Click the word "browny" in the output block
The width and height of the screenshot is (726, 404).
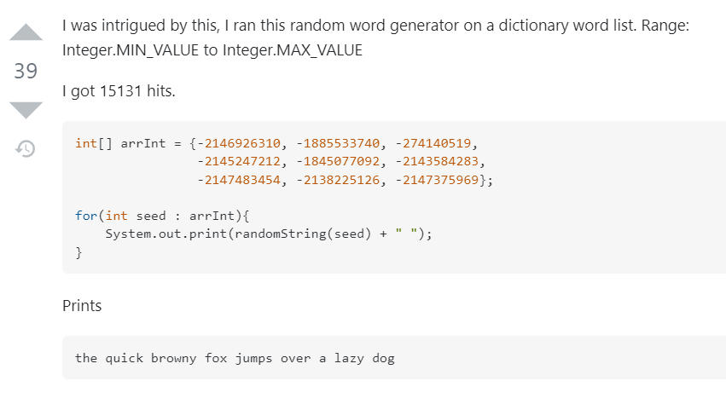(x=174, y=358)
